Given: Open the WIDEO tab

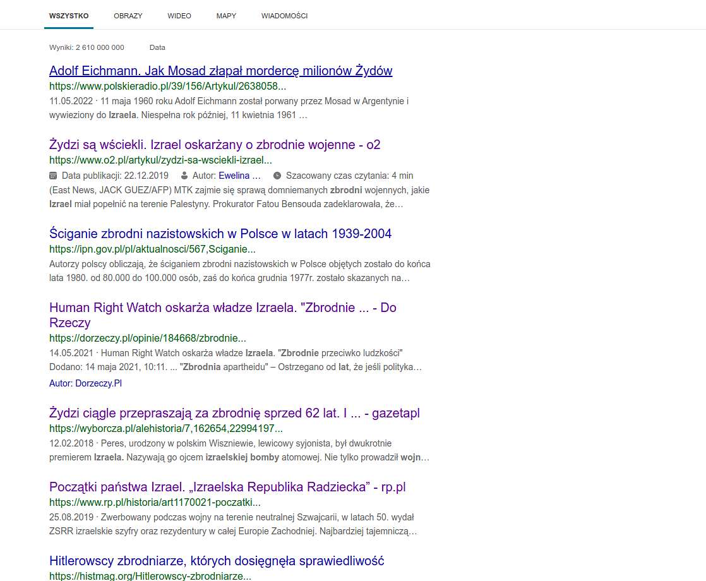Looking at the screenshot, I should coord(179,16).
